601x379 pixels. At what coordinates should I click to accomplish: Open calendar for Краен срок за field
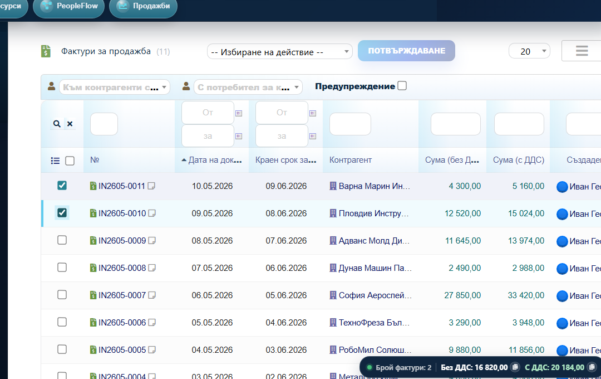(x=313, y=136)
